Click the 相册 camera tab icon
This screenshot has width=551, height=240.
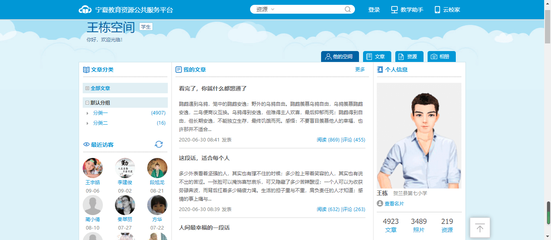[434, 57]
